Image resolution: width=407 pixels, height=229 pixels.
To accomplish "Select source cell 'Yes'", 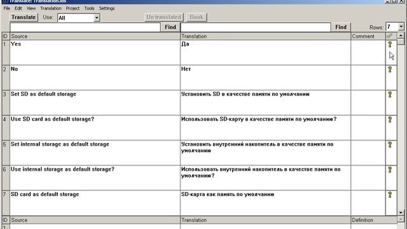I will 95,52.
